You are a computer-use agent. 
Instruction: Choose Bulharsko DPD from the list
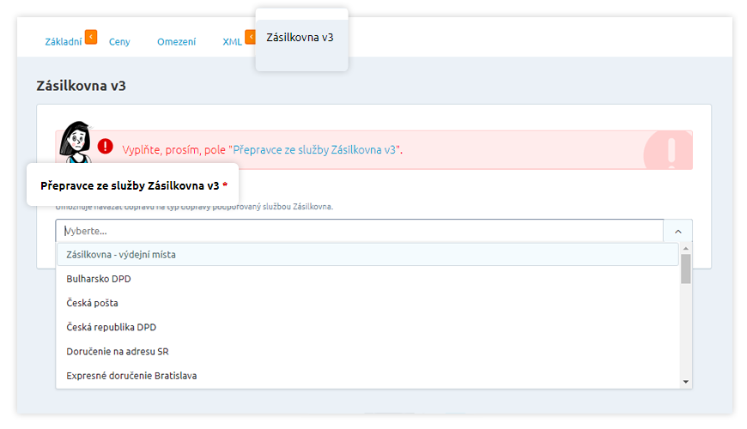[x=367, y=279]
